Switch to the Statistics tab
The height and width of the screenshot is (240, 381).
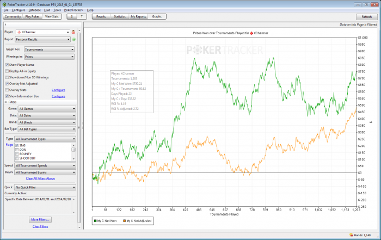(x=120, y=16)
